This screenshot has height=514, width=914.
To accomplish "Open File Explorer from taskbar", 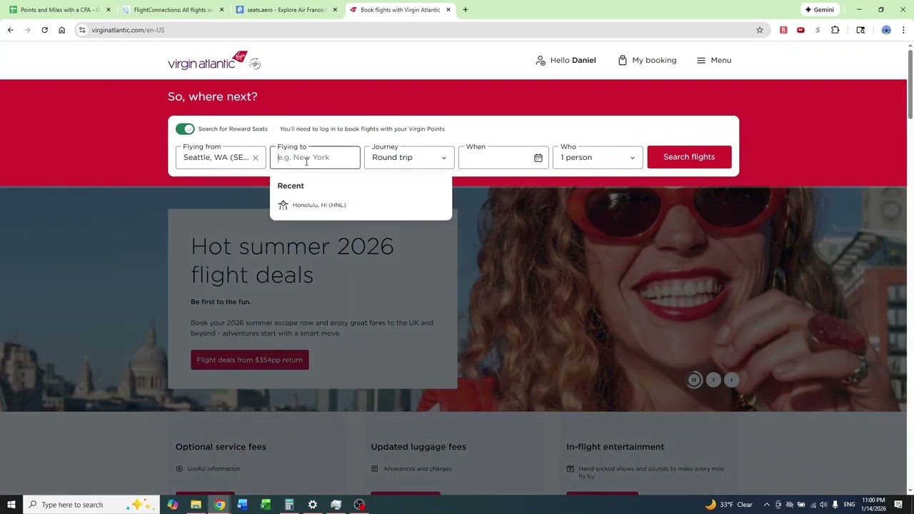I will click(196, 505).
